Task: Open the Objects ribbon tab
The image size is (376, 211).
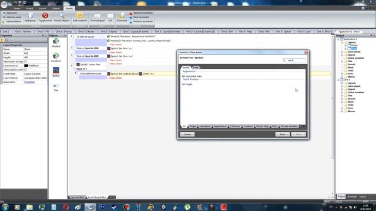Action: click(56, 8)
